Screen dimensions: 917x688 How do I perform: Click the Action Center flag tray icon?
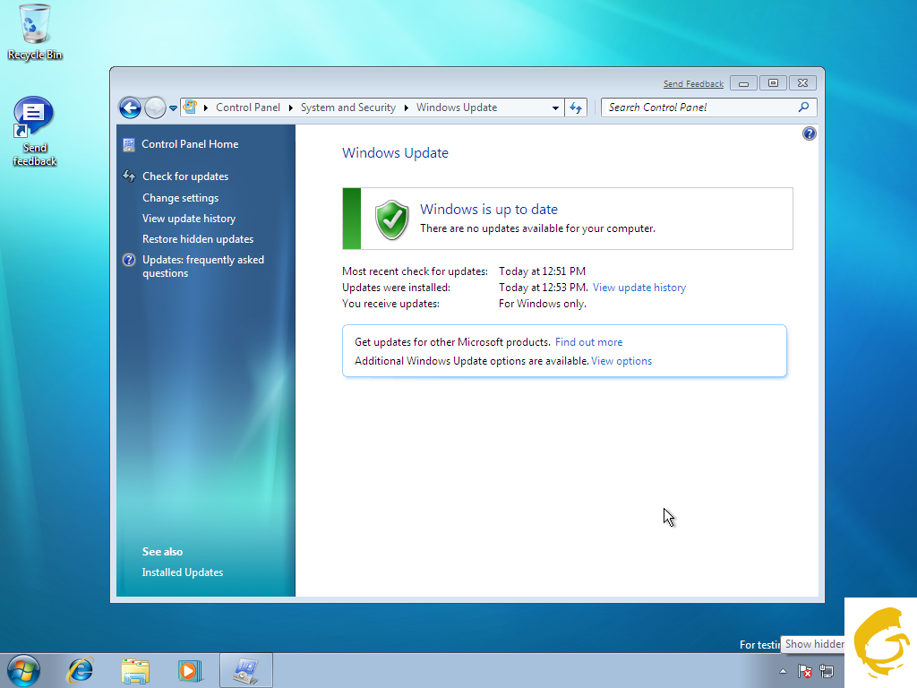click(805, 671)
